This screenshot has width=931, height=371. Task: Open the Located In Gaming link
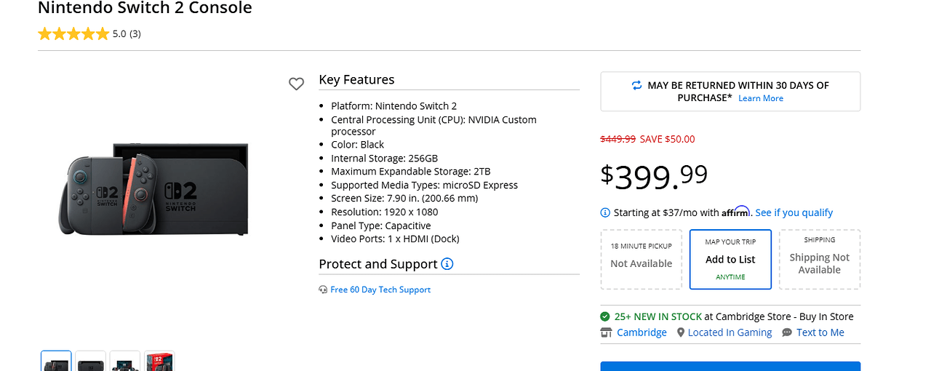pyautogui.click(x=730, y=332)
